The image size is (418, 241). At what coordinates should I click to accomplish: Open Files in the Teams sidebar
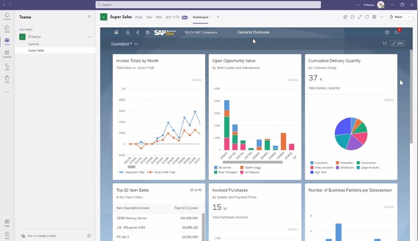(7, 79)
